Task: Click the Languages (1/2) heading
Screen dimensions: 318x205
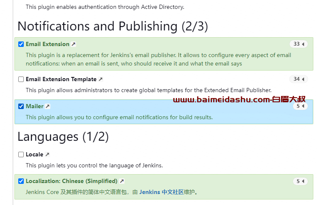Action: pos(63,137)
